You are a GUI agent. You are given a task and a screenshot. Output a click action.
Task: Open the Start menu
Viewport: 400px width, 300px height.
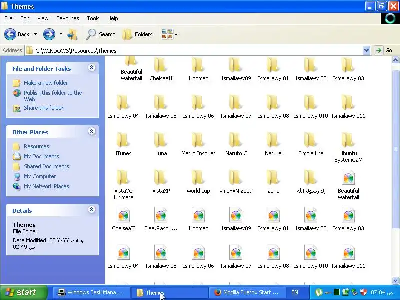24,292
